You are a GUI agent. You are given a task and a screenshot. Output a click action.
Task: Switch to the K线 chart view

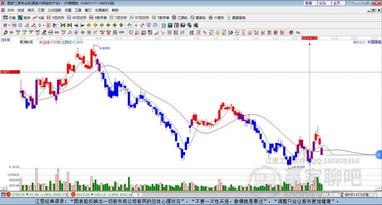[x=38, y=18]
